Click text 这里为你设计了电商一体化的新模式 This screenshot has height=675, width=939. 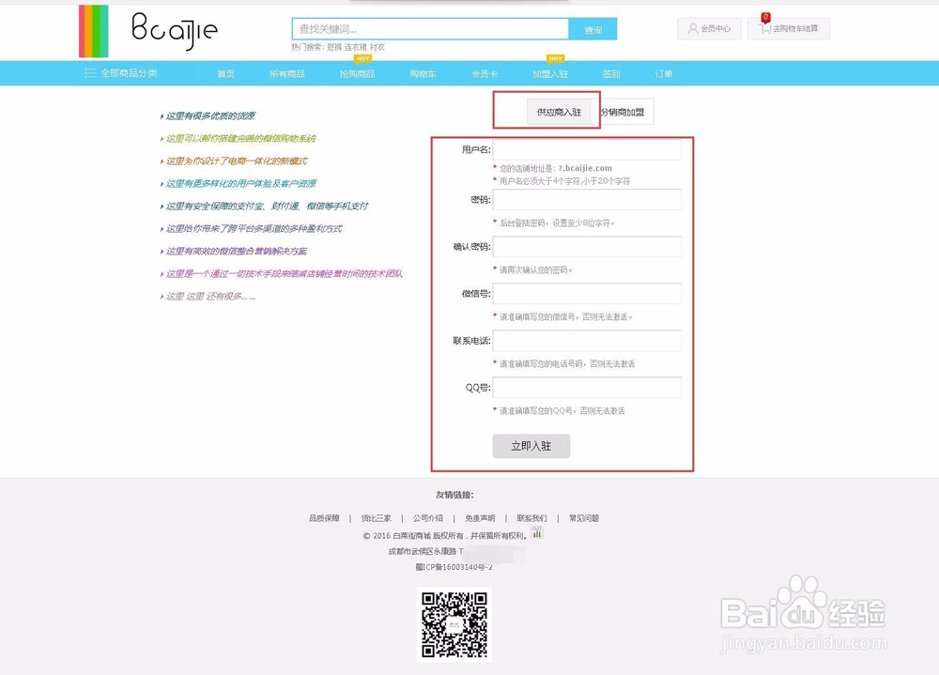237,161
